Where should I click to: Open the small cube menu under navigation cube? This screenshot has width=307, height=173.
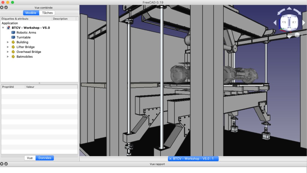[x=297, y=35]
